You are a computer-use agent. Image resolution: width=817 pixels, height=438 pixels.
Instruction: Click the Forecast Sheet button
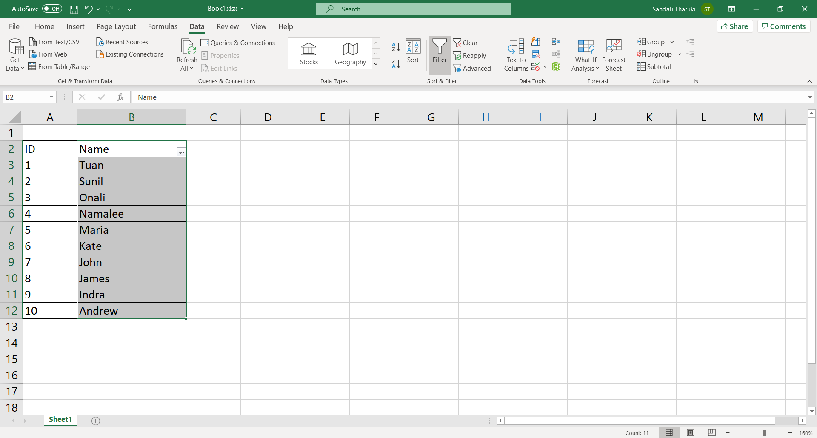point(614,54)
